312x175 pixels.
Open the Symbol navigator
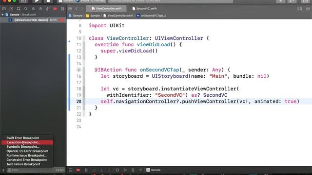pos(19,9)
